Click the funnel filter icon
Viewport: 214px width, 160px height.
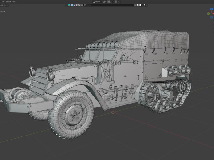click(x=144, y=5)
